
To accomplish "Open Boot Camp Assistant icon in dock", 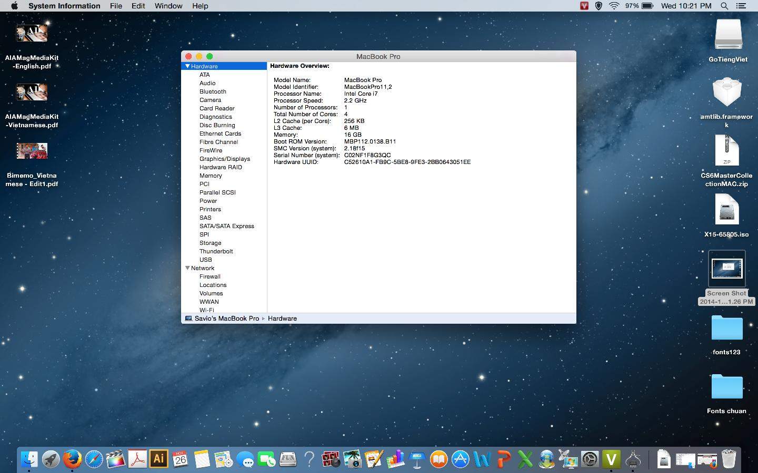I will [568, 459].
